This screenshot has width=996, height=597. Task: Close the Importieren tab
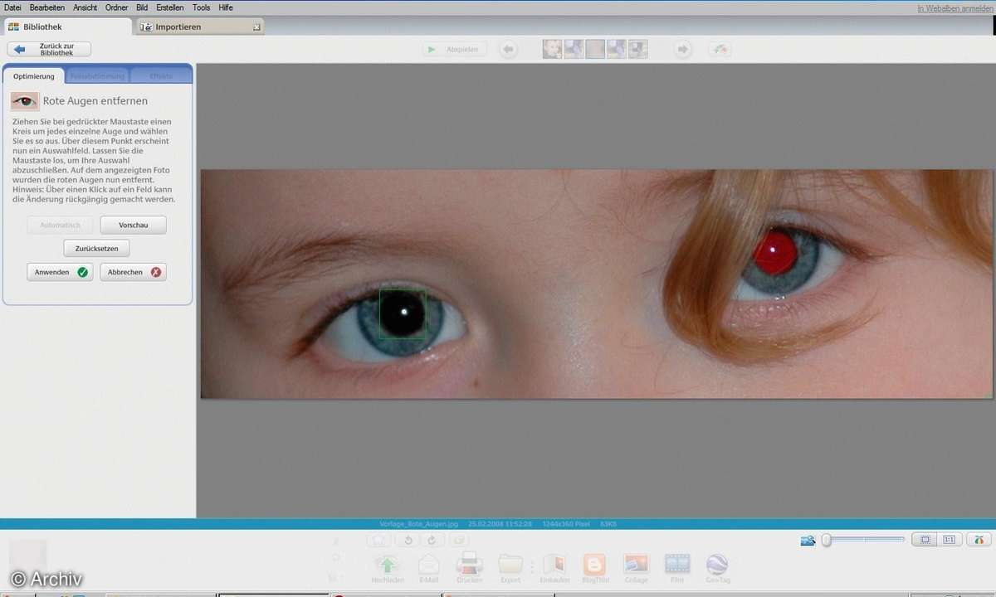click(256, 27)
